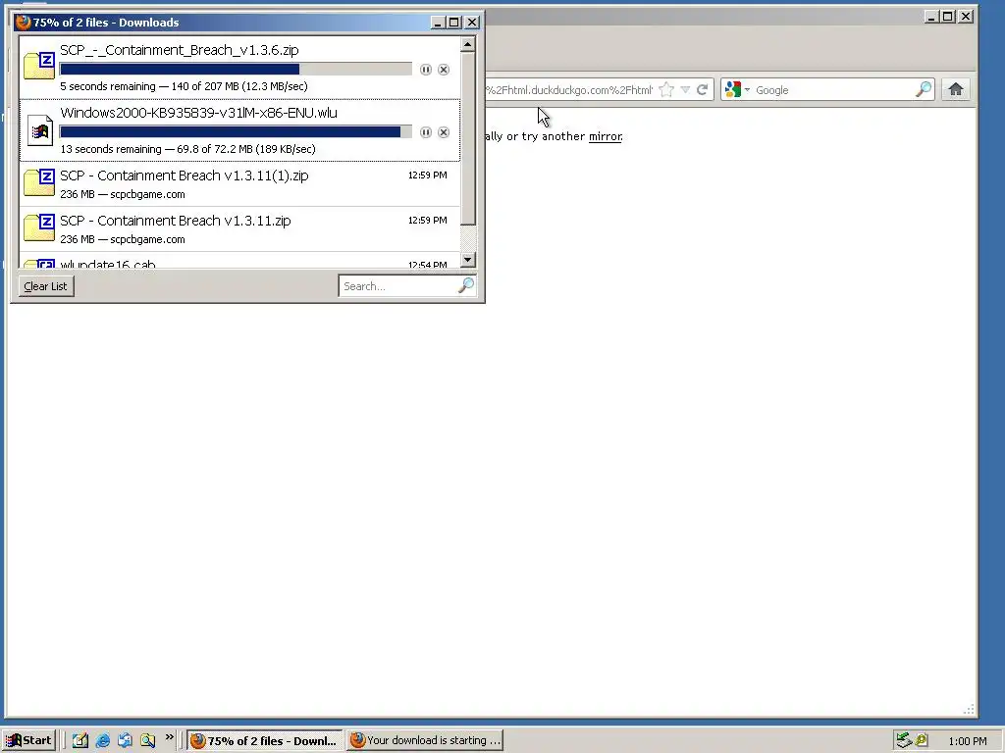
Task: Open the Start menu
Action: pyautogui.click(x=28, y=741)
